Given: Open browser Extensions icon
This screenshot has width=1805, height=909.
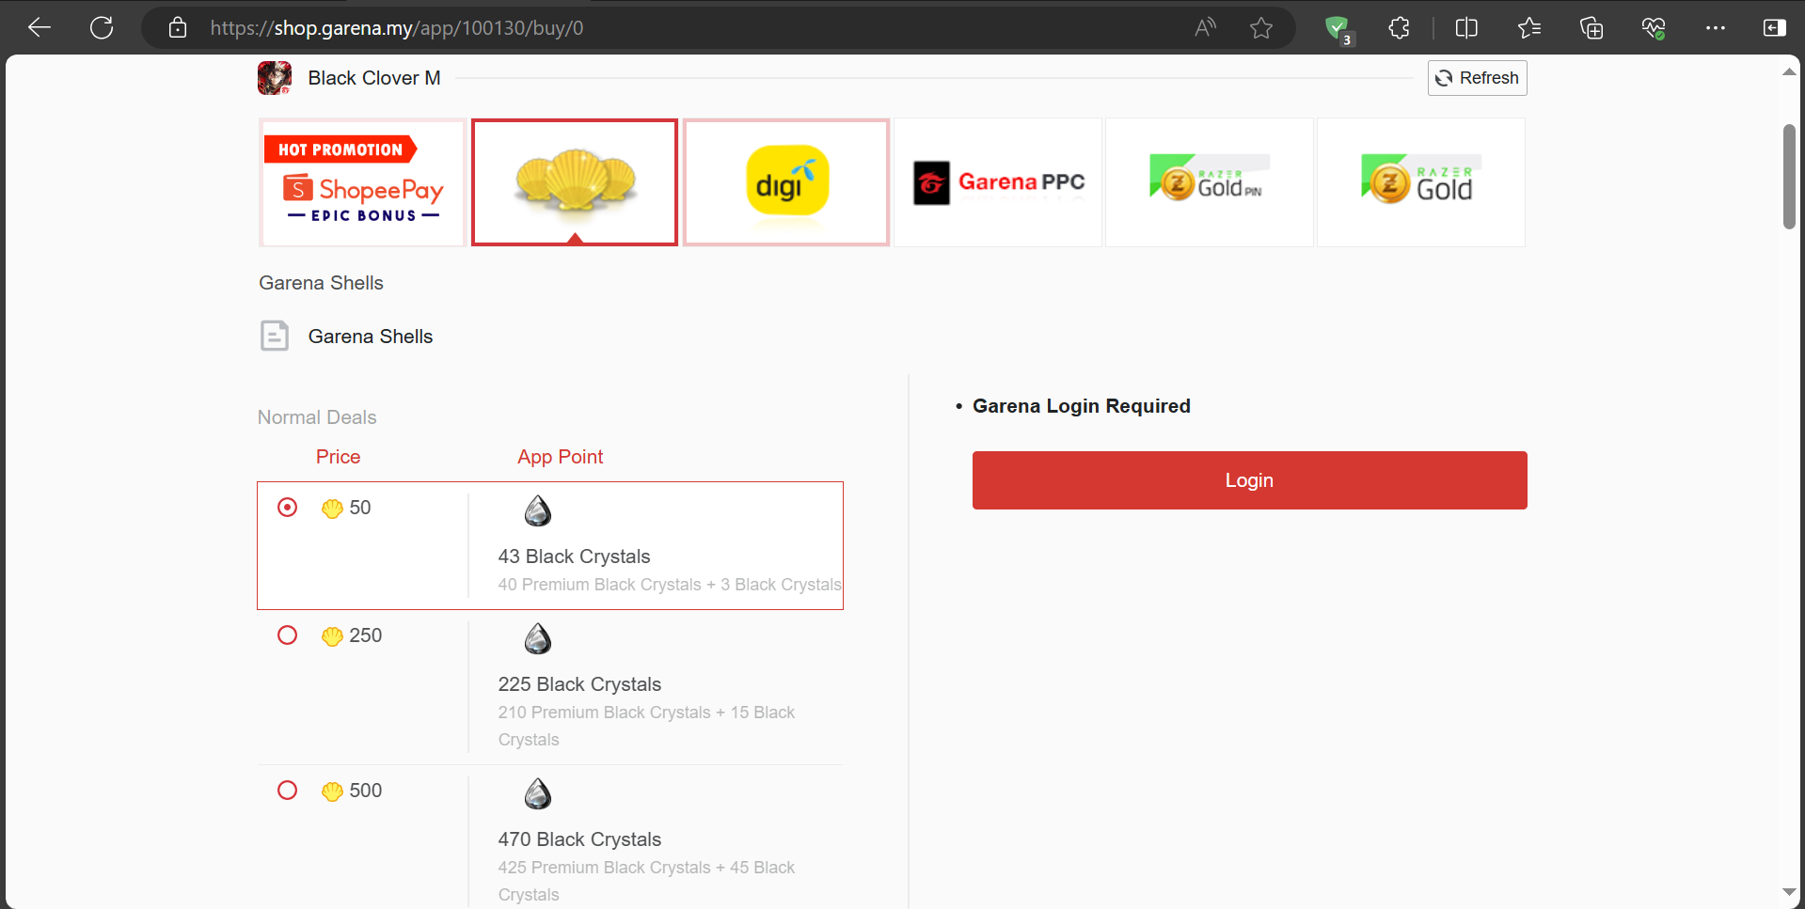Looking at the screenshot, I should [x=1399, y=27].
